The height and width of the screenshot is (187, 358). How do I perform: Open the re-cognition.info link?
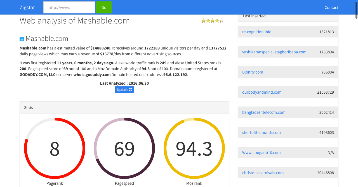pos(257,32)
